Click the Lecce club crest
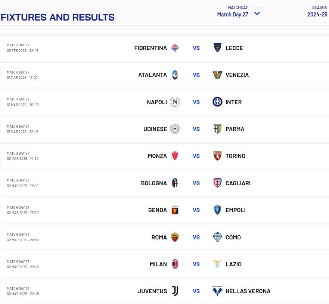Screen dimensions: 329x304 click(217, 48)
